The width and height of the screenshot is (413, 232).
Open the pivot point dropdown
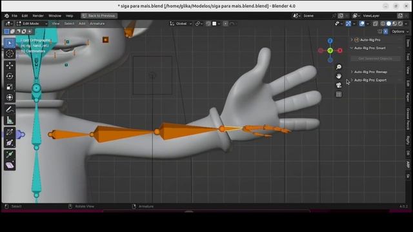[199, 24]
